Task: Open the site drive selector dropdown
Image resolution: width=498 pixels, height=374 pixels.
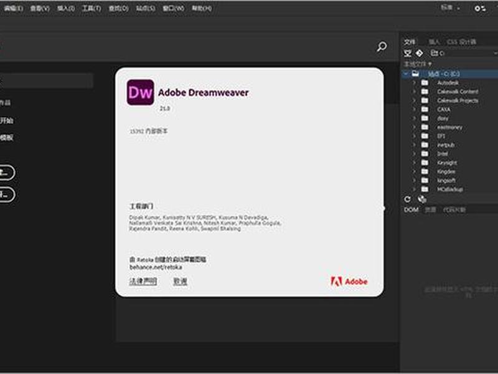Action: click(464, 53)
